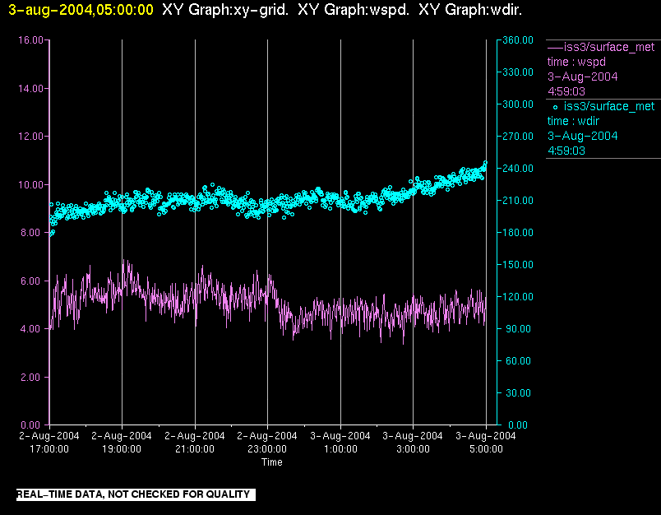Click the REAL-TIME DATA quality notice banner
Image resolution: width=661 pixels, height=515 pixels.
[136, 494]
